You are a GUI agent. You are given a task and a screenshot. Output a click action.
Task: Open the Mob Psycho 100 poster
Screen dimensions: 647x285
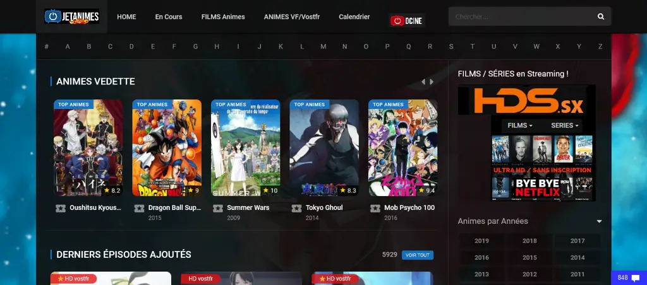[402, 148]
